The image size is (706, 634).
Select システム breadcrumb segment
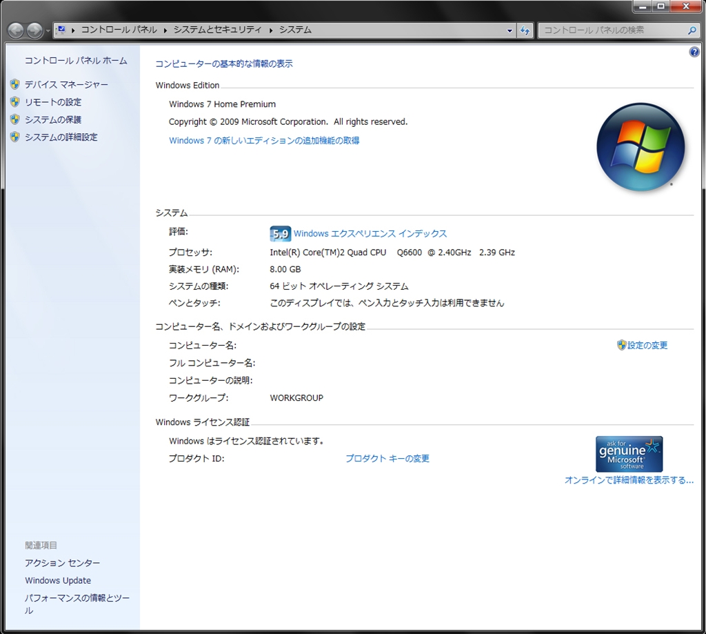pyautogui.click(x=295, y=30)
